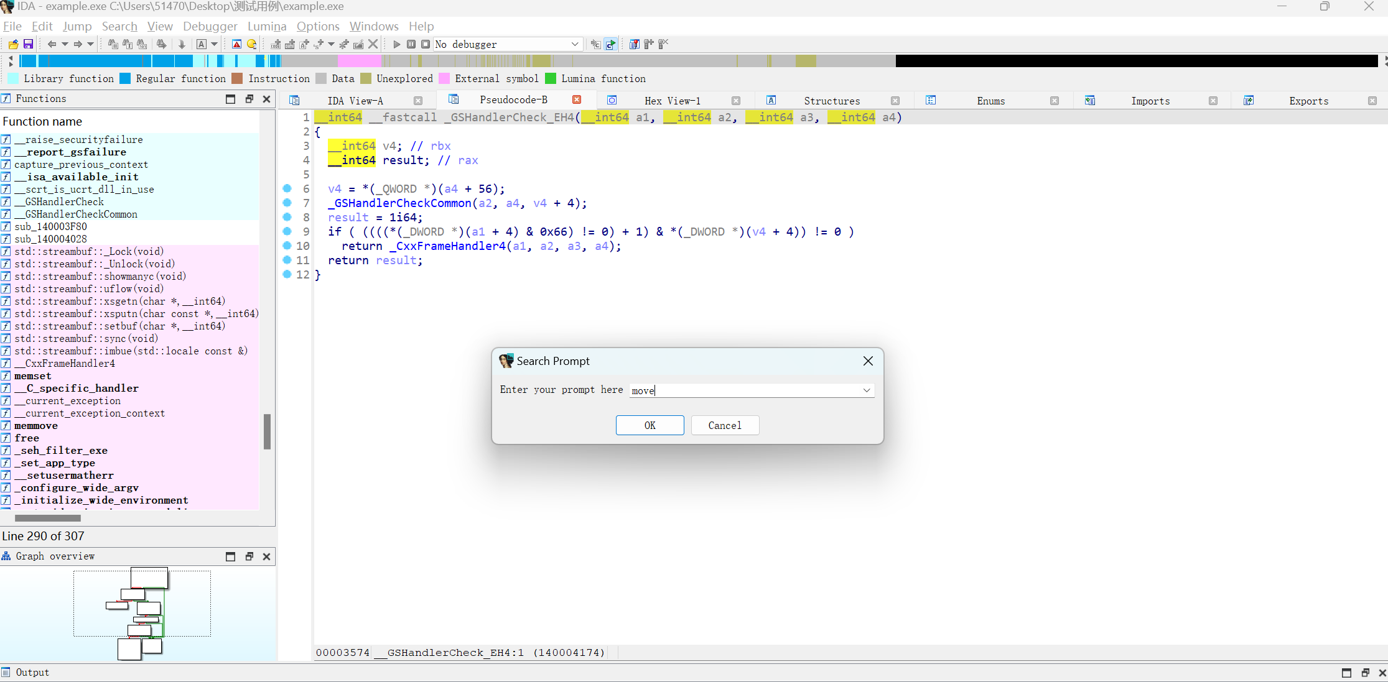Click the X delete icon in the toolbar

[x=373, y=44]
